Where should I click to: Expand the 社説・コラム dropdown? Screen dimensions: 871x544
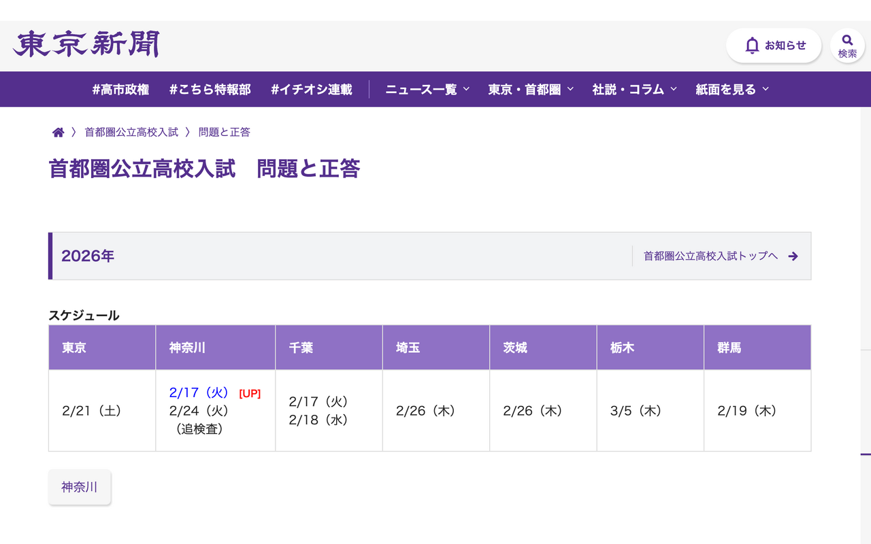634,89
